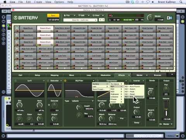Switch to the Loop tab

(89, 75)
